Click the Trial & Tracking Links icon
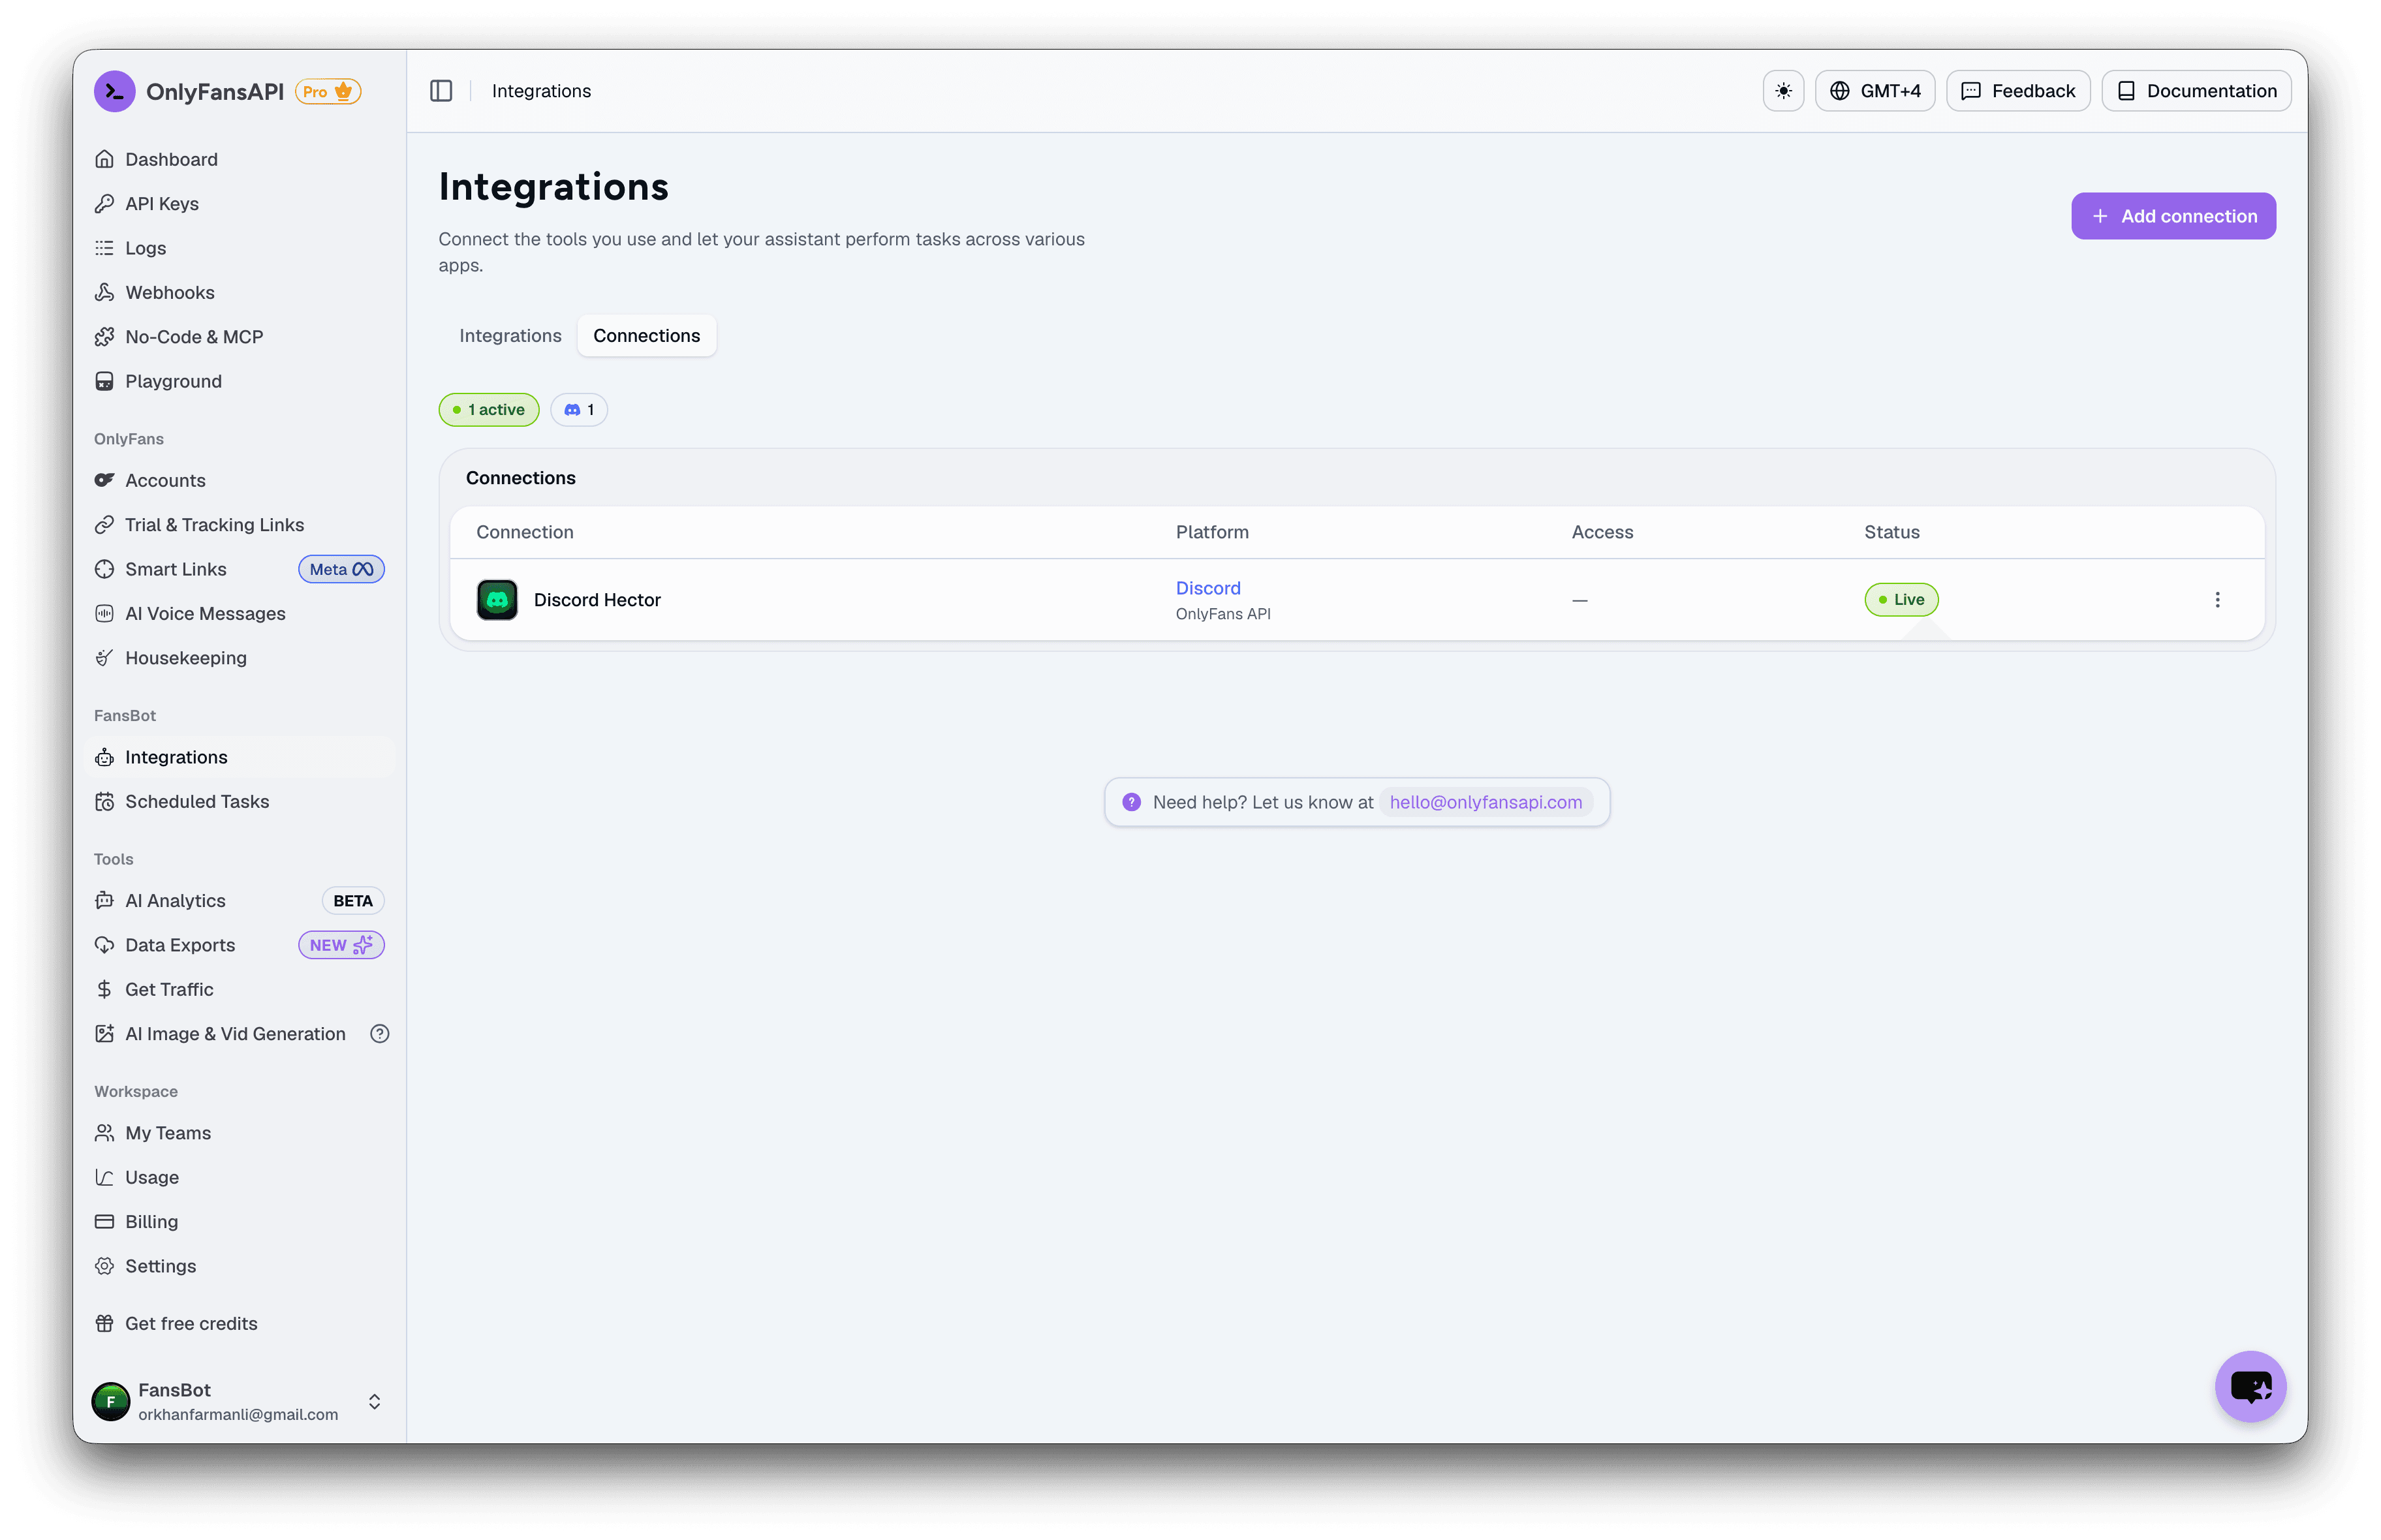Viewport: 2381px width, 1540px height. click(x=104, y=525)
